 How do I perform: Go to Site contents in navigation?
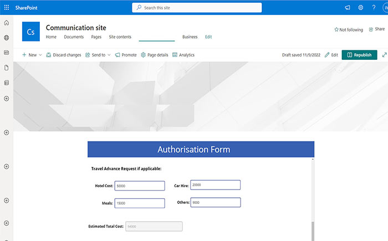click(120, 37)
